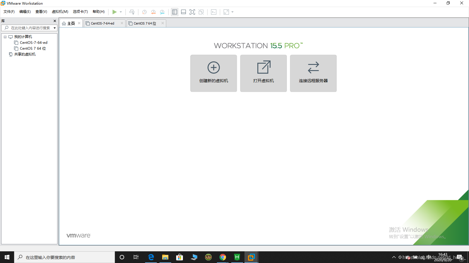469x263 pixels.
Task: Select 共享的虚拟机 in the library tree
Action: tap(25, 54)
